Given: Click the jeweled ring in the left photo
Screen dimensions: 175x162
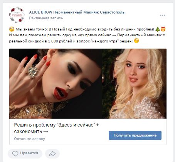Looking at the screenshot, I should click(33, 71).
